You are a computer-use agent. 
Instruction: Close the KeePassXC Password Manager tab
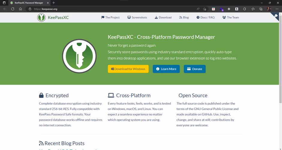click(x=48, y=3)
